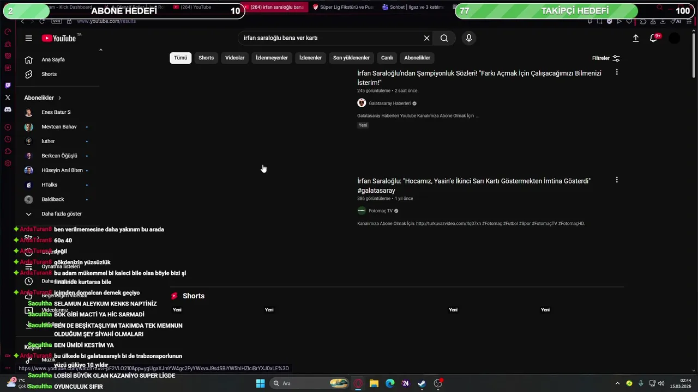This screenshot has height=392, width=698.
Task: Click the browser address bar URL
Action: point(106,21)
